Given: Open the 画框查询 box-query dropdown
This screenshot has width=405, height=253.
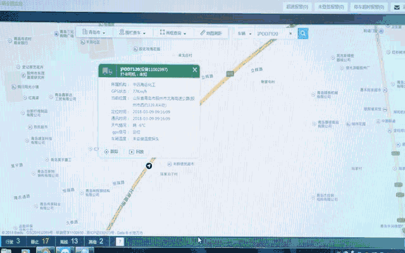Looking at the screenshot, I should click(173, 33).
